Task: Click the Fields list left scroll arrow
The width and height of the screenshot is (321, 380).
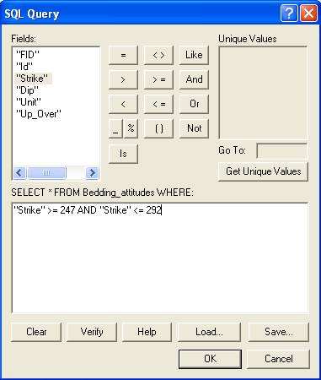Action: [19, 172]
